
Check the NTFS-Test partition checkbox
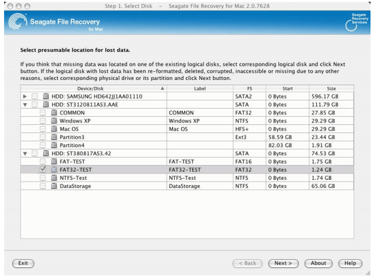point(43,177)
